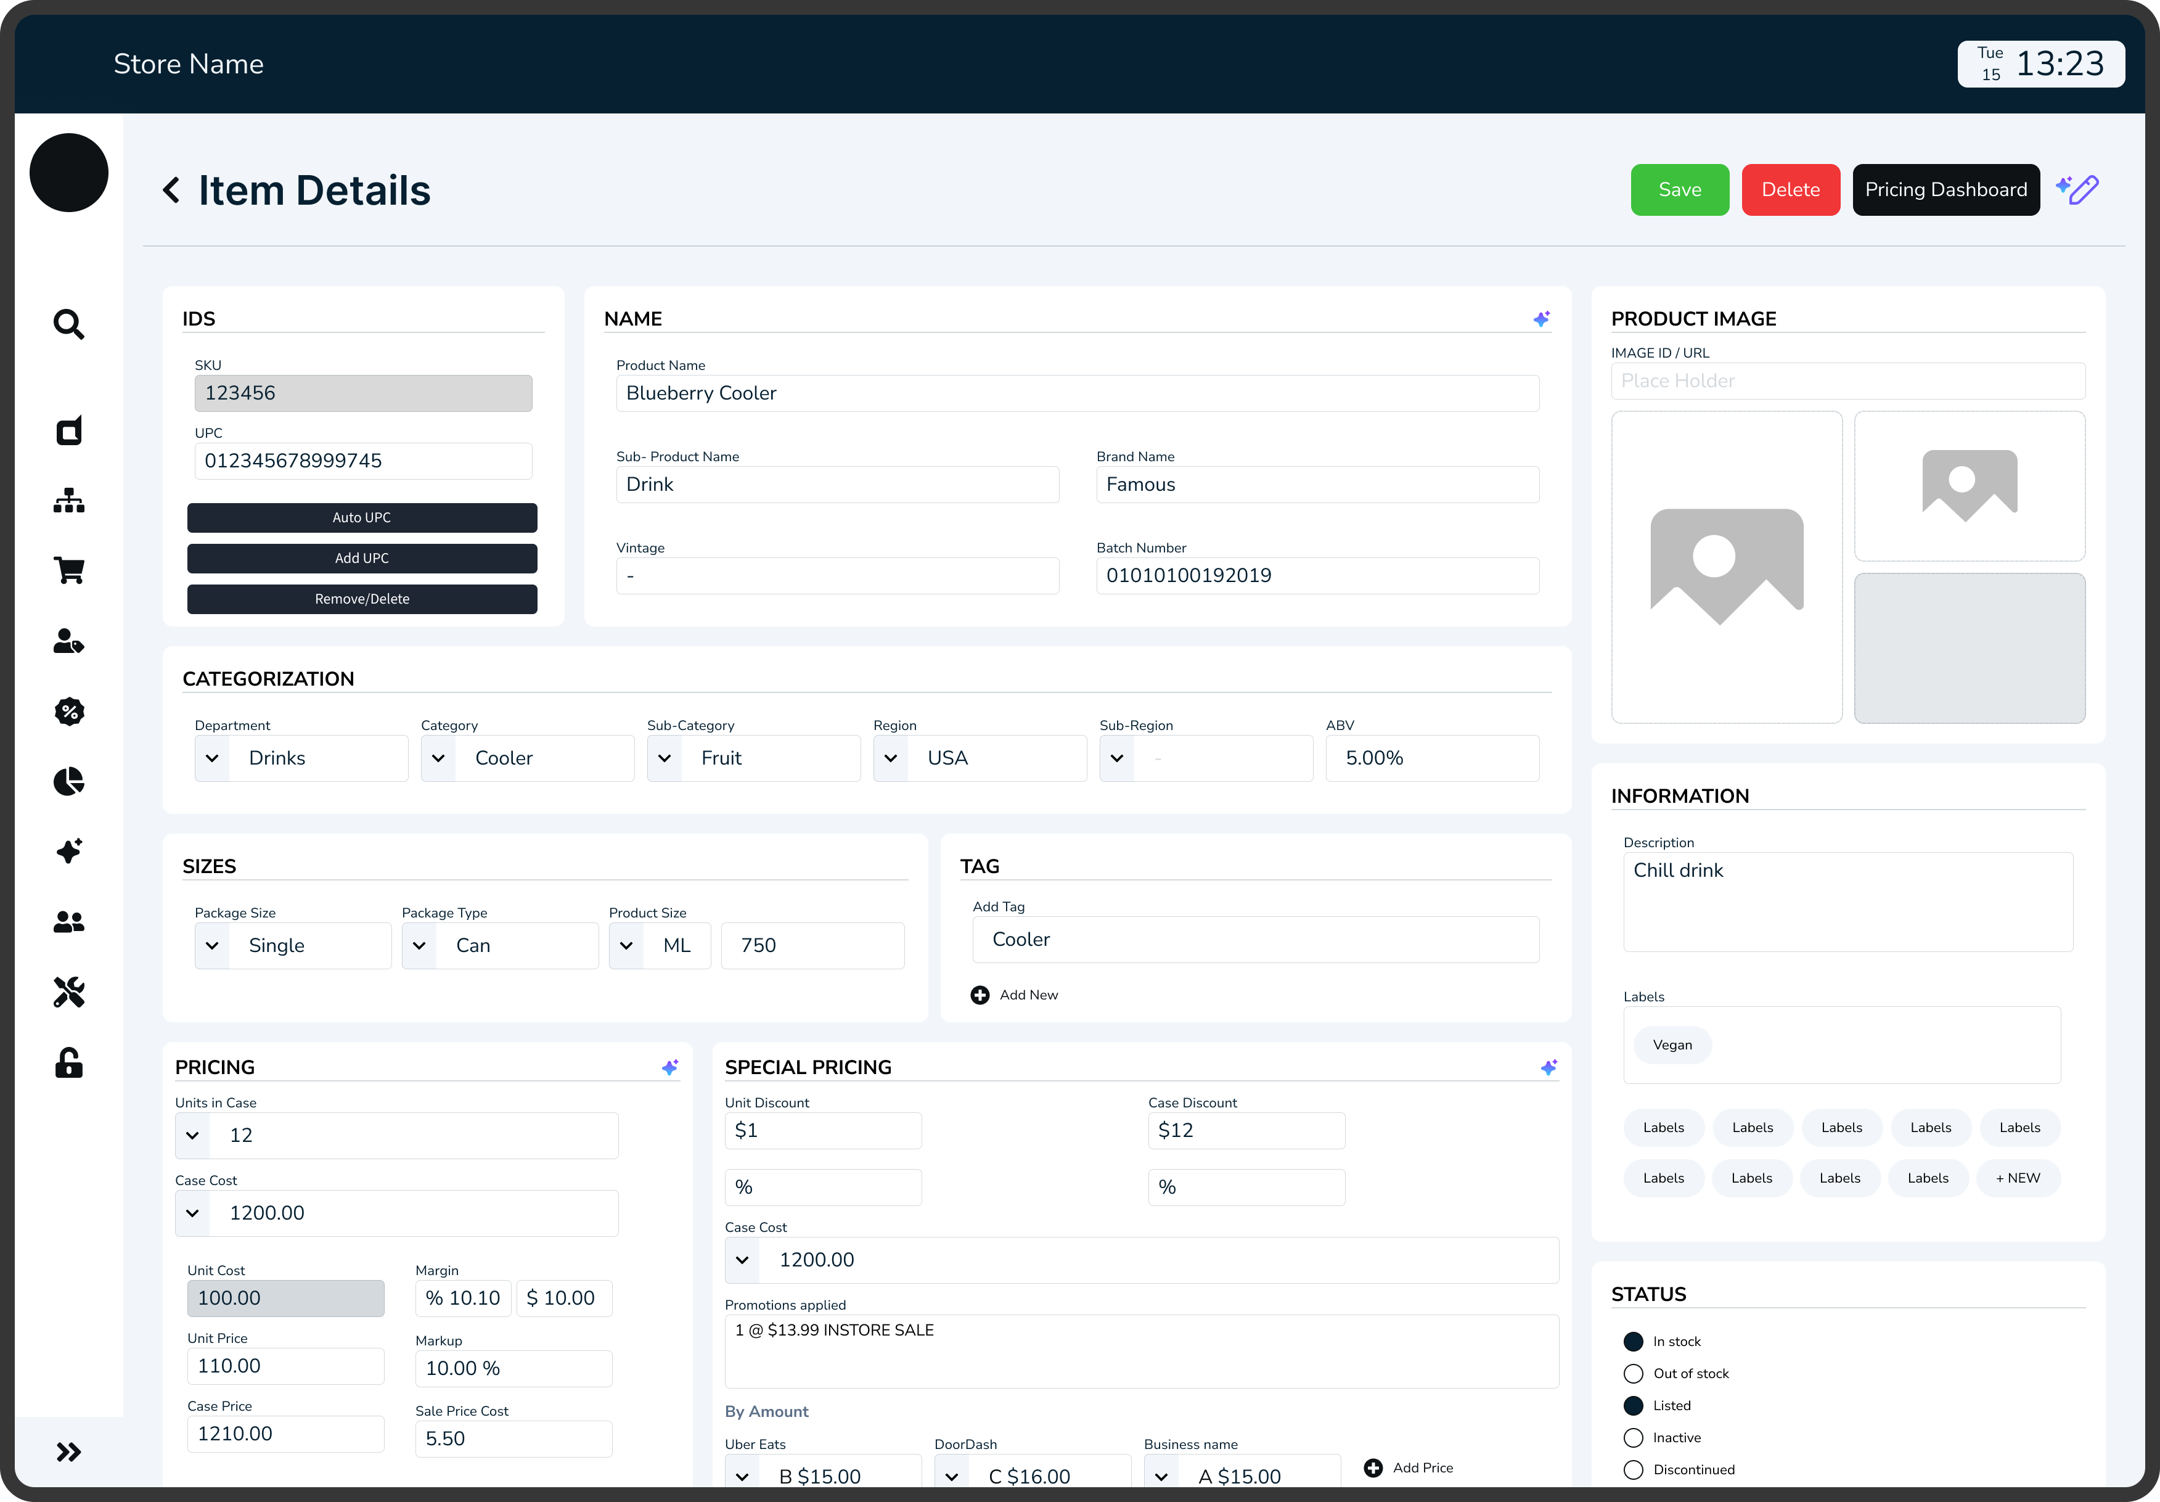
Task: Expand the Package Type dropdown
Action: 420,945
